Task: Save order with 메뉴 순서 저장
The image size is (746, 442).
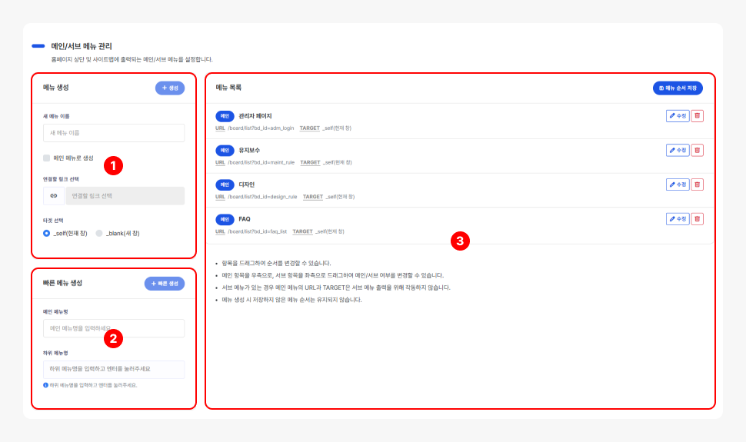Action: tap(678, 88)
